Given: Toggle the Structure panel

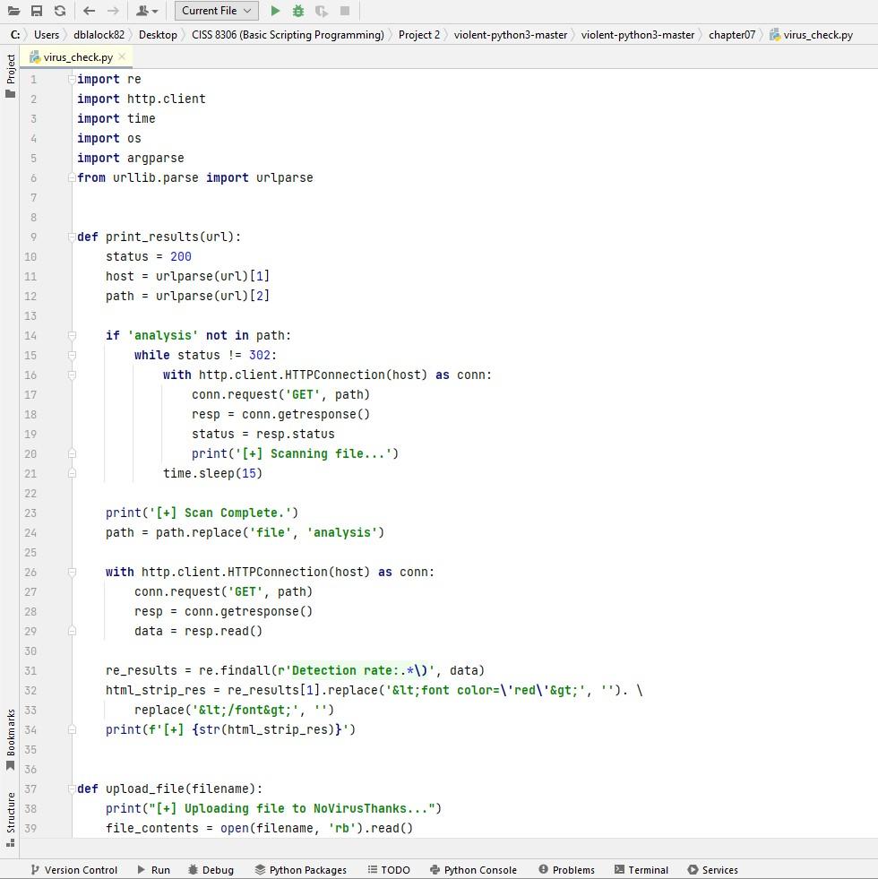Looking at the screenshot, I should pyautogui.click(x=9, y=813).
